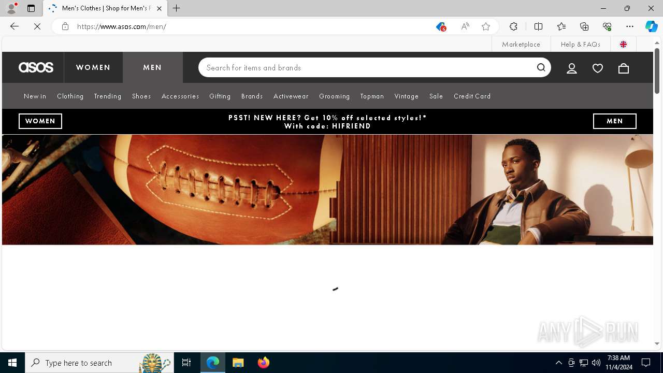The image size is (663, 373).
Task: Toggle Read aloud in address bar
Action: [x=465, y=26]
